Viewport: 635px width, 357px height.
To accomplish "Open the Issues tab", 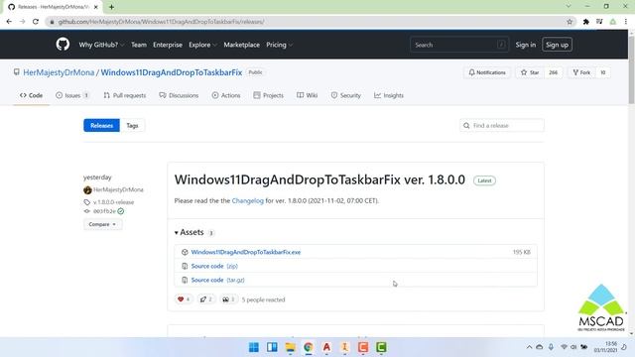I will tap(72, 95).
